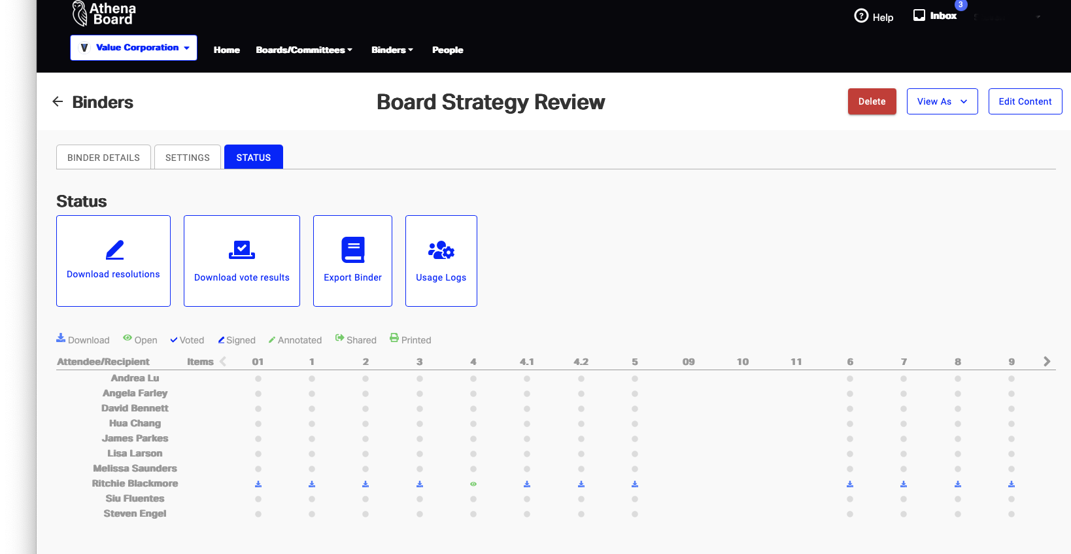This screenshot has height=554, width=1071.
Task: Click Andrea Lu's status dot for item 01
Action: pyautogui.click(x=258, y=379)
